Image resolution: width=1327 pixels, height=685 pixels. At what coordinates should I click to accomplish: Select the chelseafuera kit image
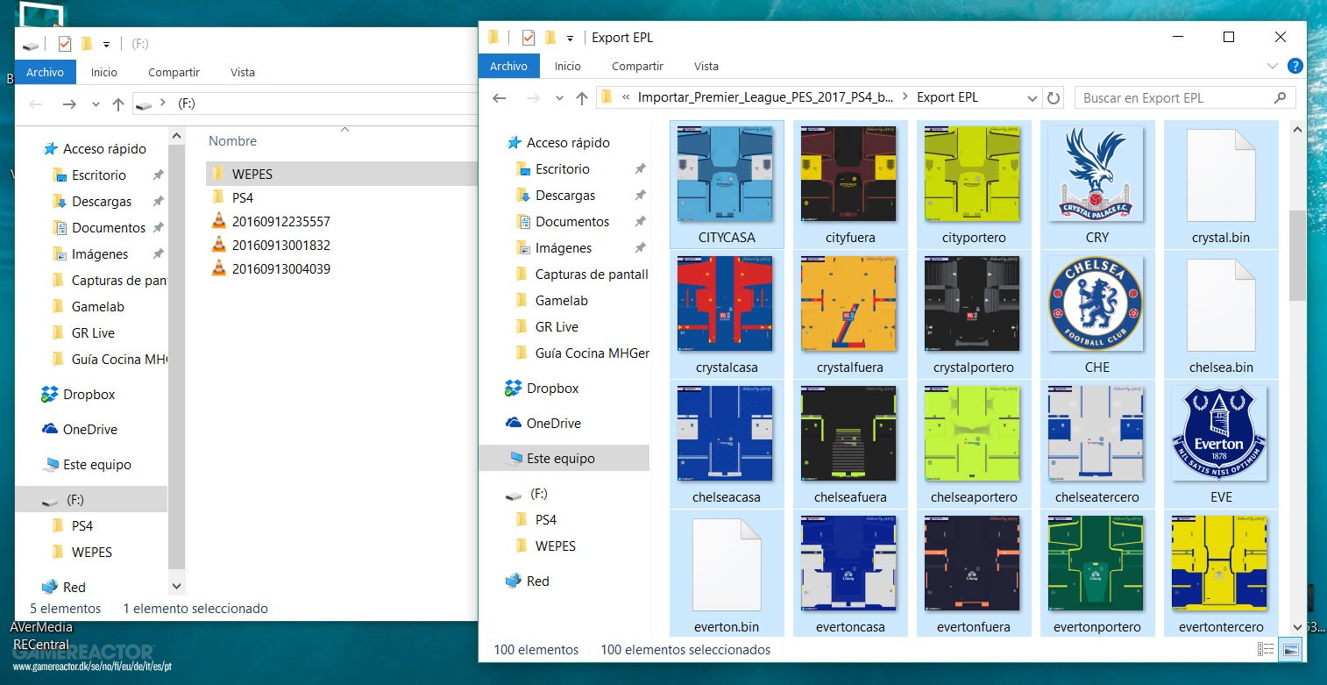point(848,434)
